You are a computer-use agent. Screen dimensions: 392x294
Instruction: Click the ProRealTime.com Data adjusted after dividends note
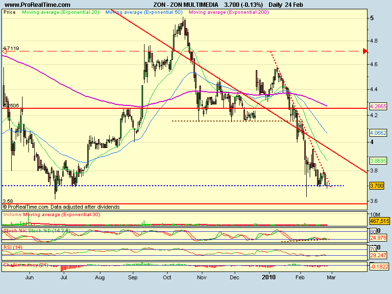tap(61, 207)
